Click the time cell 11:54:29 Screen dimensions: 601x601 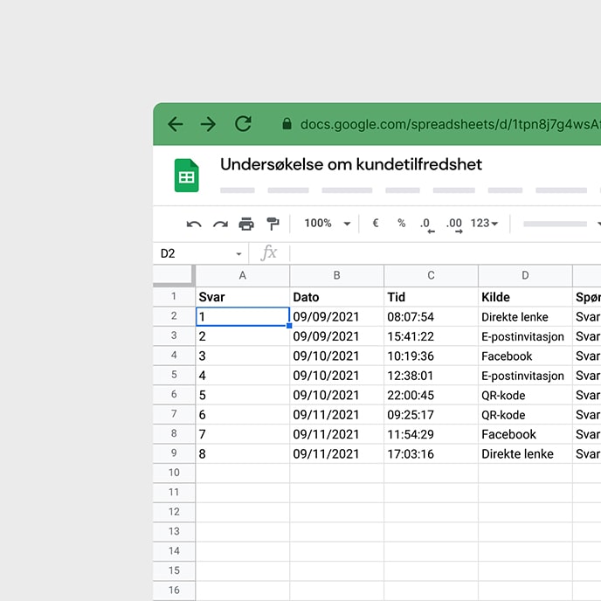[x=432, y=434]
